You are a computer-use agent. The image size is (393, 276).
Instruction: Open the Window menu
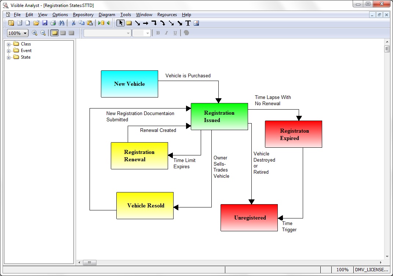[144, 15]
